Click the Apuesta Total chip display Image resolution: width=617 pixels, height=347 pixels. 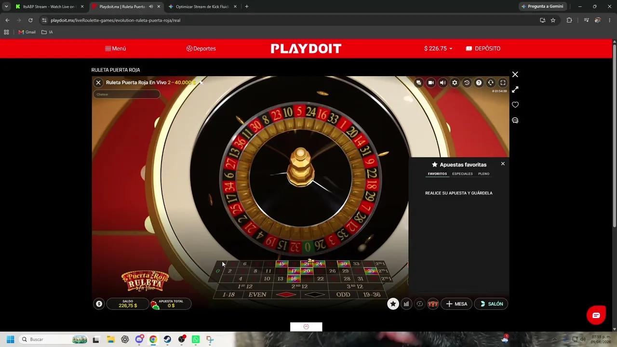coord(171,304)
